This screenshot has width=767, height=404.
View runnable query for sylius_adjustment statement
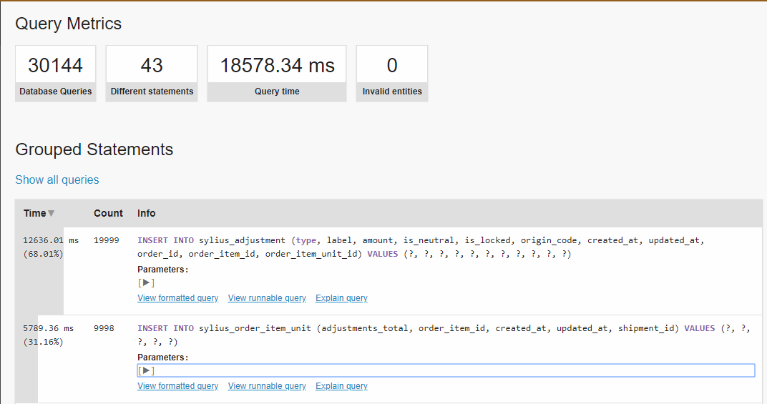click(x=267, y=298)
